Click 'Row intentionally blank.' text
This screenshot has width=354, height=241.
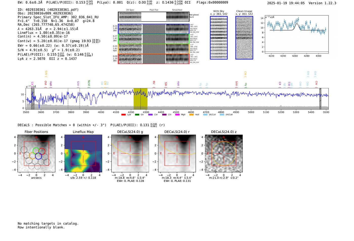41,227
